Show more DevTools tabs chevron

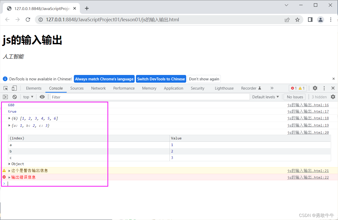click(272, 88)
